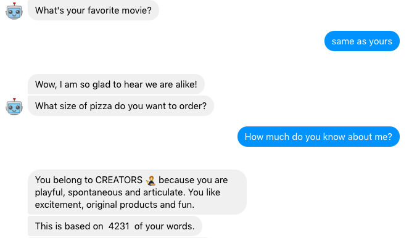Select the "What's your favorite movie?" message bubble
This screenshot has height=238, width=417.
point(93,10)
